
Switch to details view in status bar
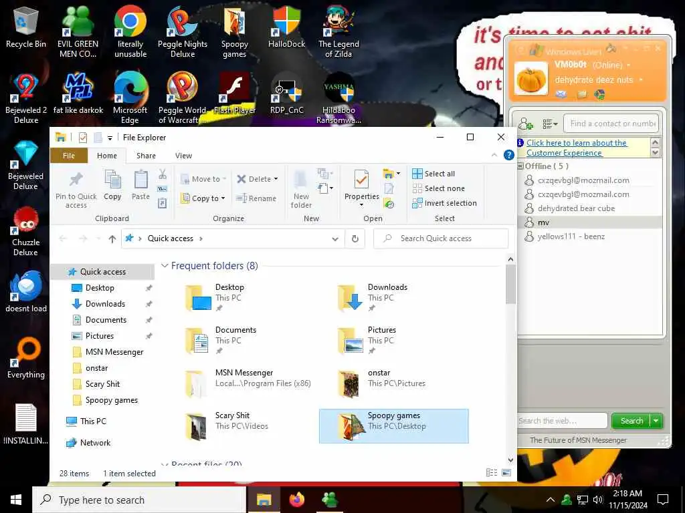pyautogui.click(x=492, y=473)
